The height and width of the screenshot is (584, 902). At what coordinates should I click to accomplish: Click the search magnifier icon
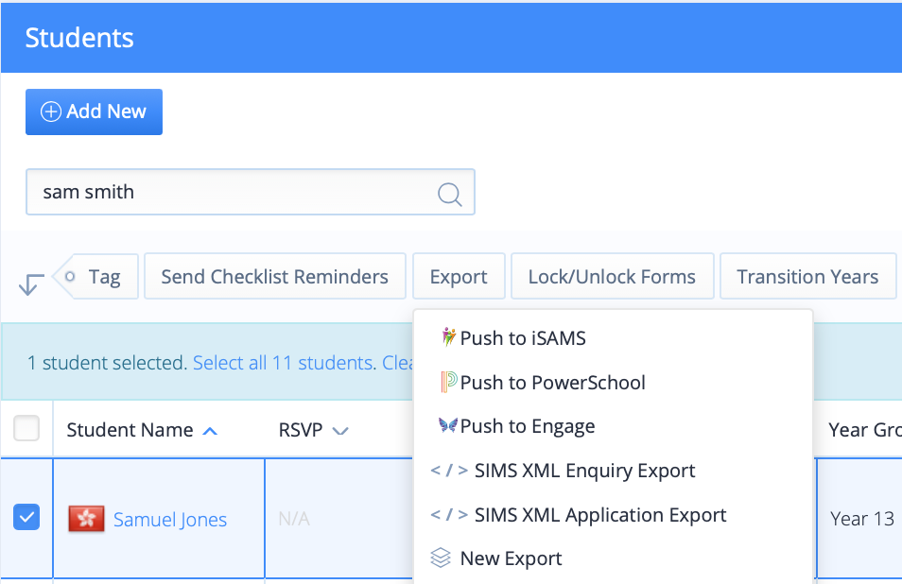(x=449, y=194)
